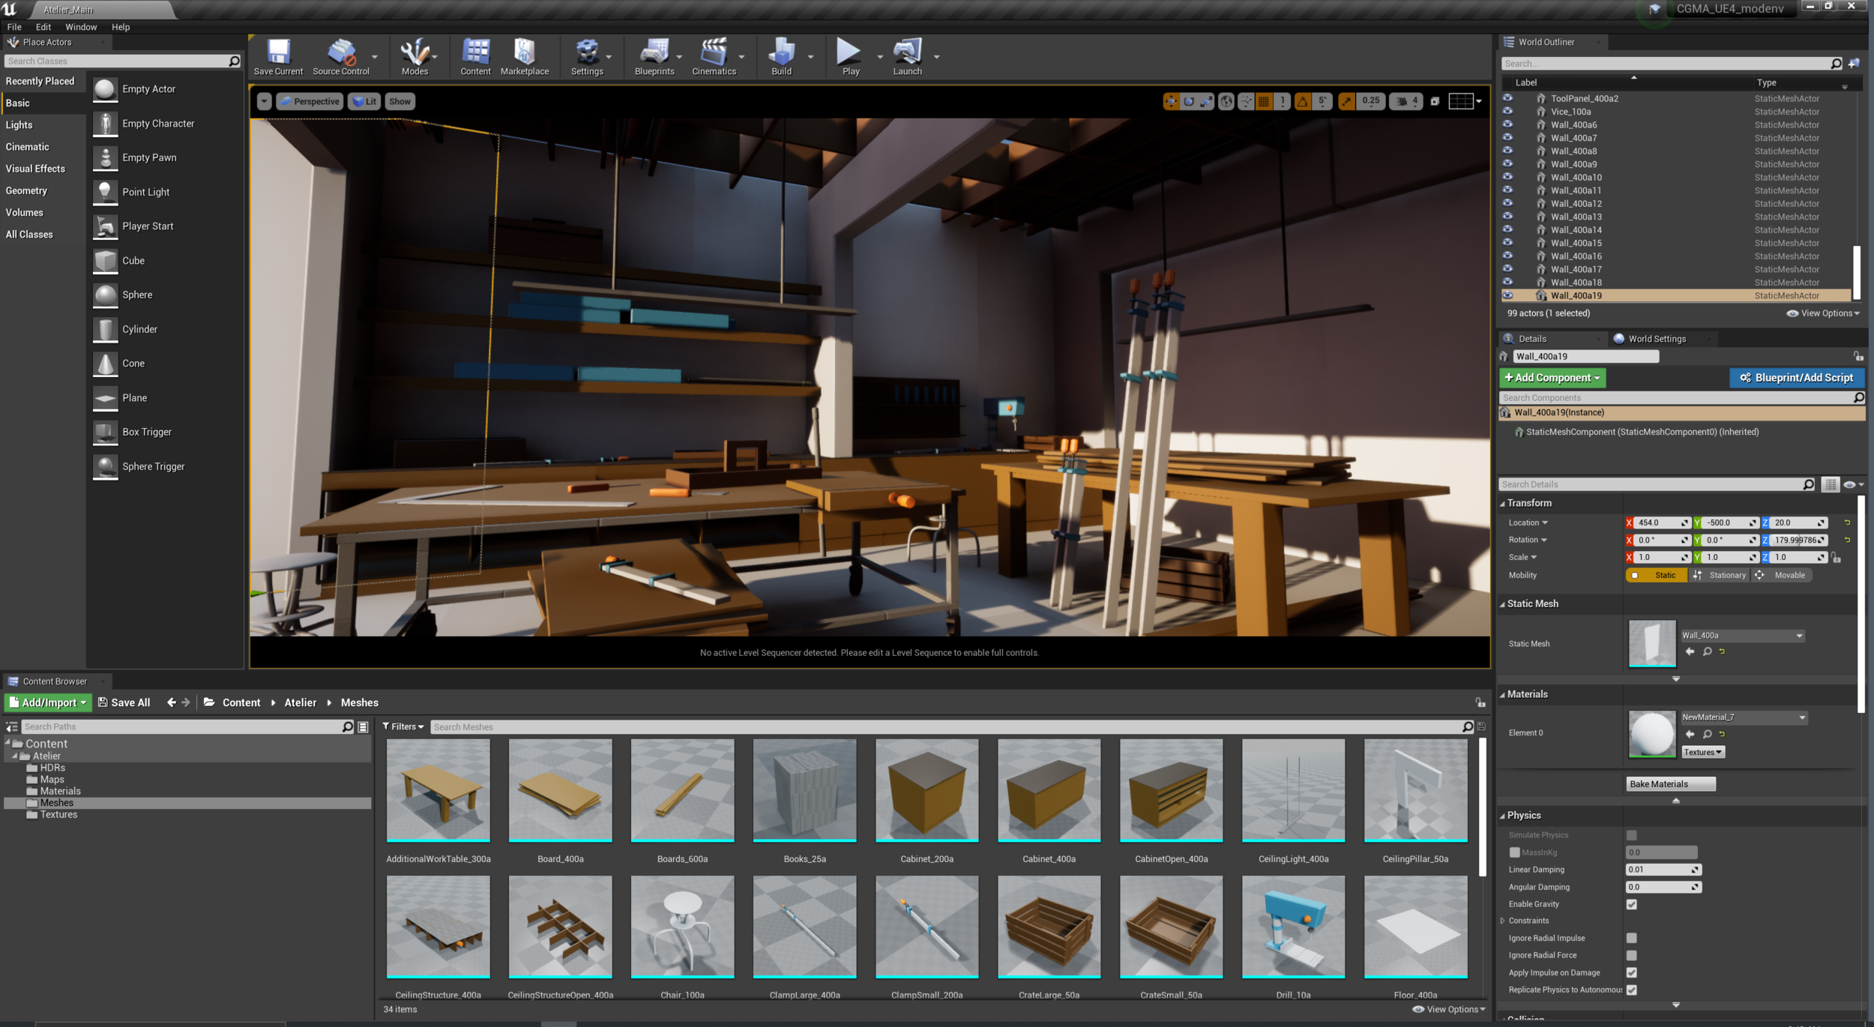Open the Window menu
The width and height of the screenshot is (1874, 1027).
[81, 27]
